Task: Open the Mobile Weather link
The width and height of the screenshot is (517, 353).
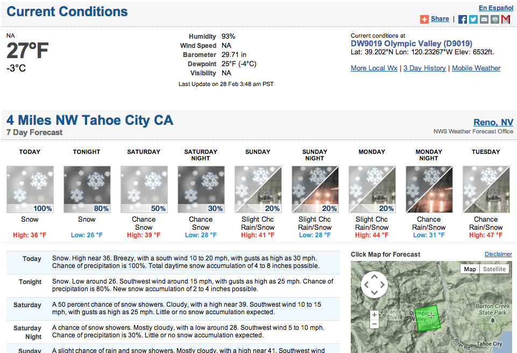Action: [476, 68]
